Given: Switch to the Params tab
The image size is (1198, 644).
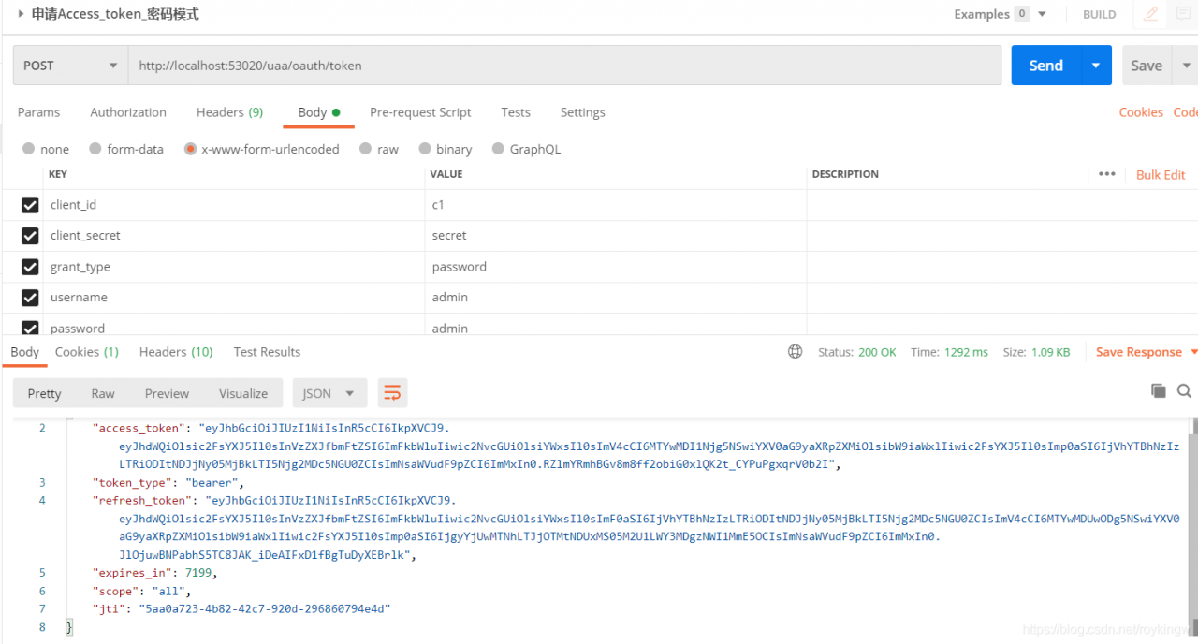Looking at the screenshot, I should 38,112.
